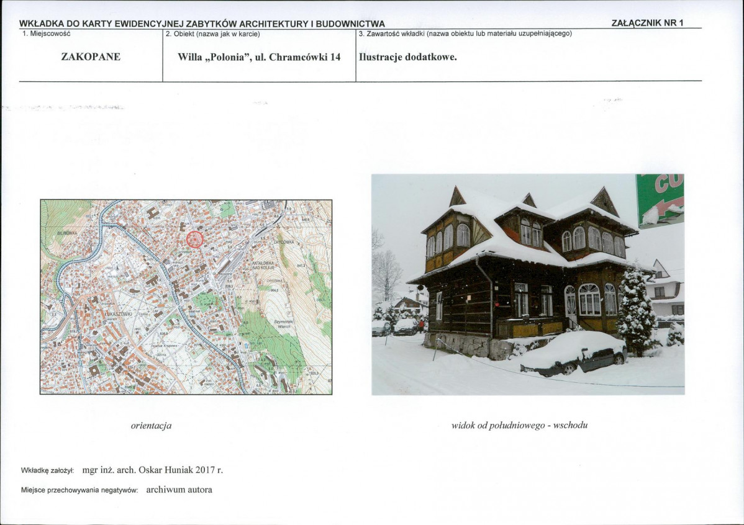Select the 'ZAKOPANE' locality value
The width and height of the screenshot is (744, 525).
pos(91,57)
